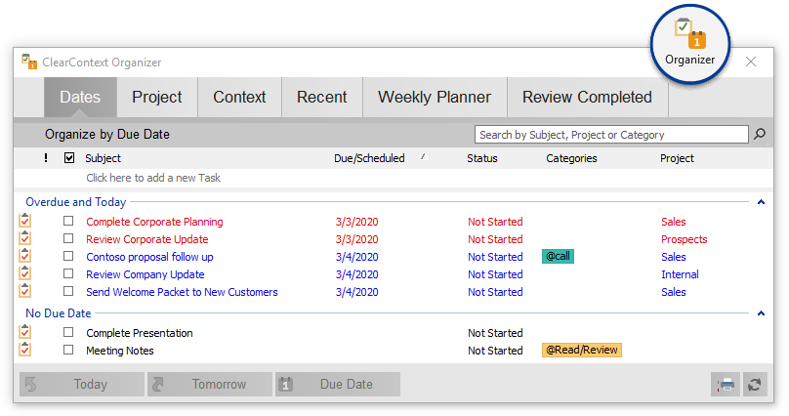The height and width of the screenshot is (416, 789).
Task: Select the Review Corporate Update subject
Action: click(x=146, y=239)
